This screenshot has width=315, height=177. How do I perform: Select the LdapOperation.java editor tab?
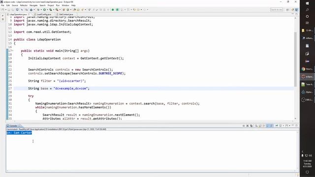(18, 14)
